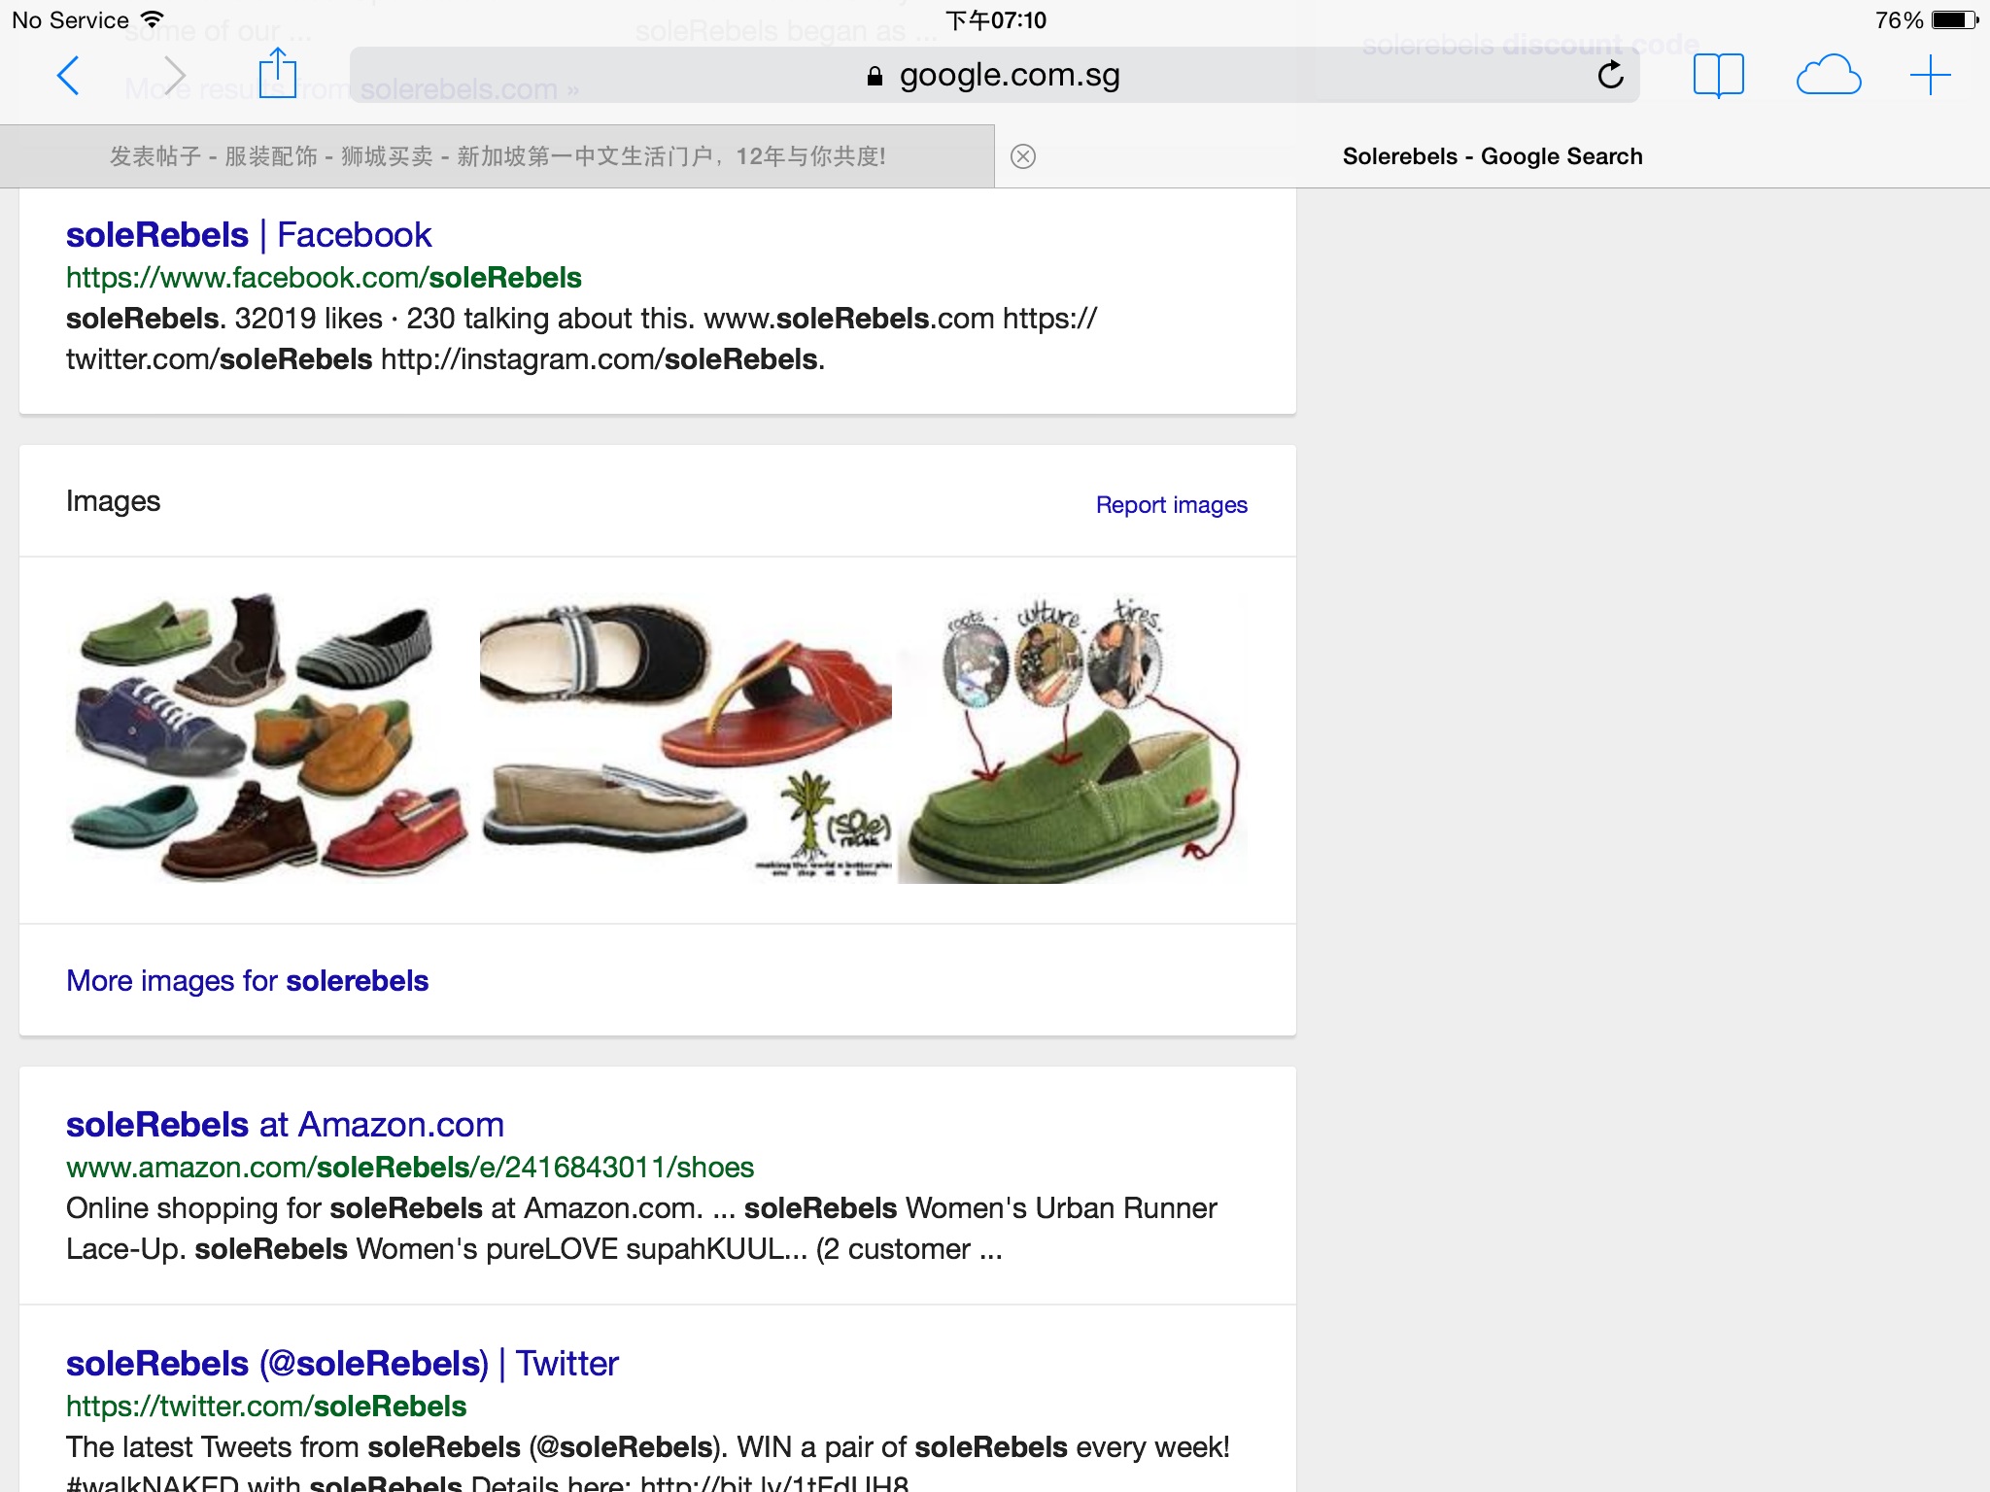1990x1492 pixels.
Task: Open iCloud Tabs cloud icon
Action: pyautogui.click(x=1829, y=76)
